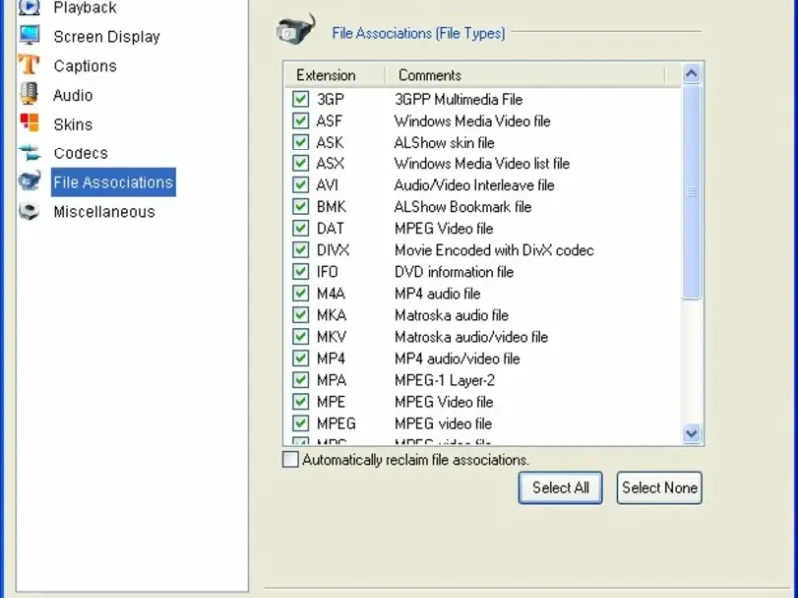The image size is (798, 598).
Task: Uncheck the M4A extension checkbox
Action: click(301, 293)
